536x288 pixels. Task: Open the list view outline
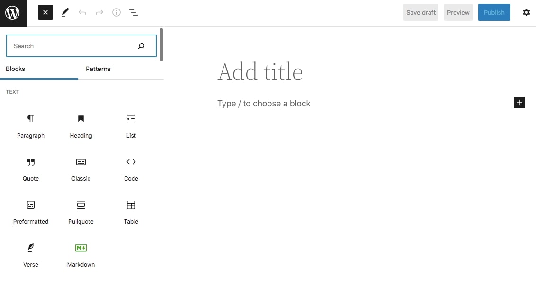coord(134,12)
